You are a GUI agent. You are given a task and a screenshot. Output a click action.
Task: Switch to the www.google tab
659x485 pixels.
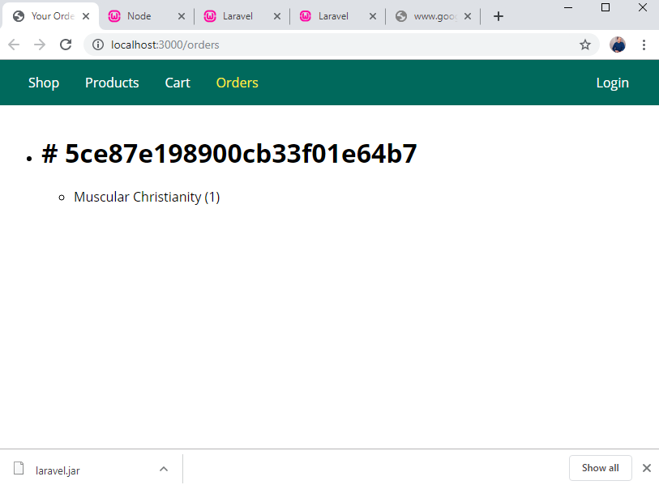[430, 16]
